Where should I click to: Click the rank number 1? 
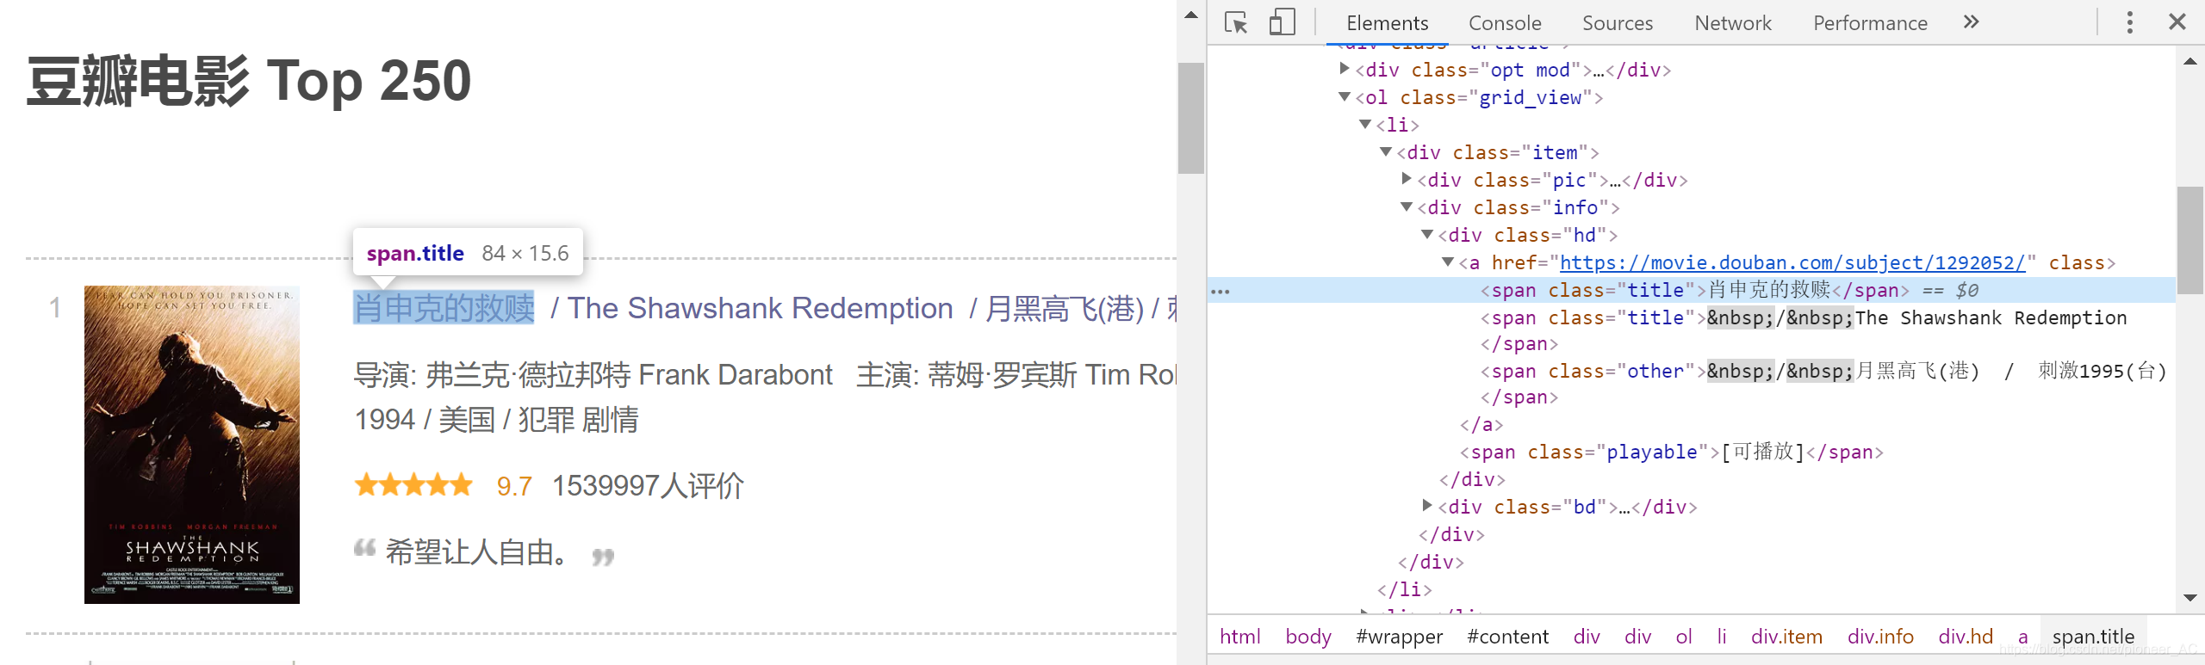55,308
